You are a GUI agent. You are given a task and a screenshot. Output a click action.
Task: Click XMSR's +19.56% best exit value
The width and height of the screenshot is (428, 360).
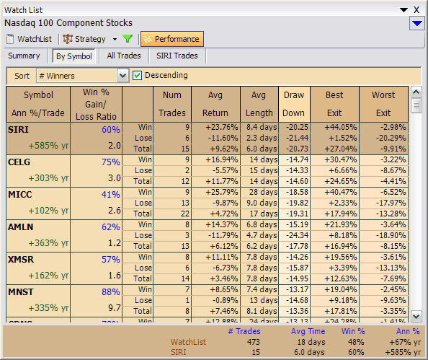tap(340, 257)
